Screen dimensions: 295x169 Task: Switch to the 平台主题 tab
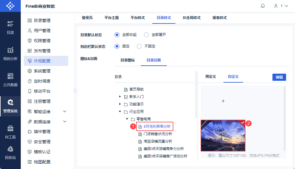pyautogui.click(x=112, y=18)
